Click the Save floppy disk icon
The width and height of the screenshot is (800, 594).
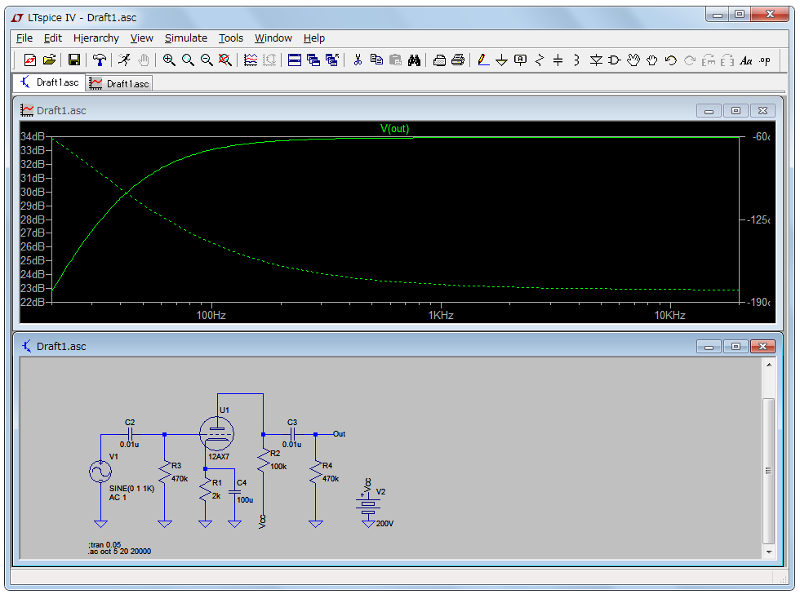(74, 60)
